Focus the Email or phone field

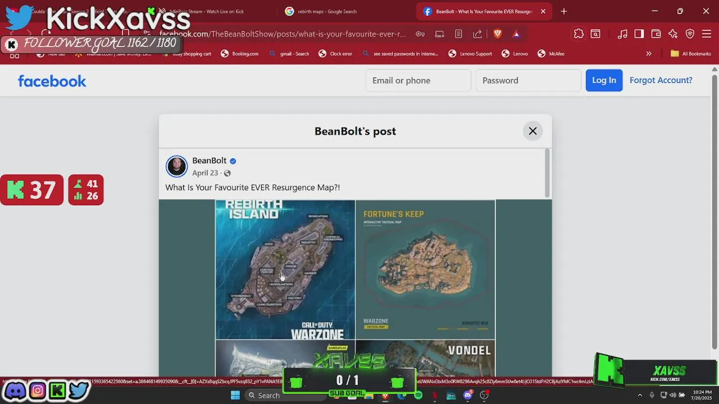tap(418, 80)
